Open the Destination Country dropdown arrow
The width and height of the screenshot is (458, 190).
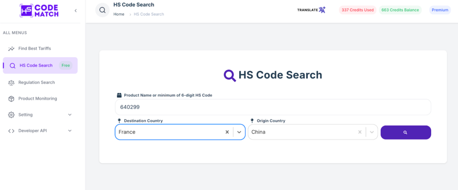[239, 132]
